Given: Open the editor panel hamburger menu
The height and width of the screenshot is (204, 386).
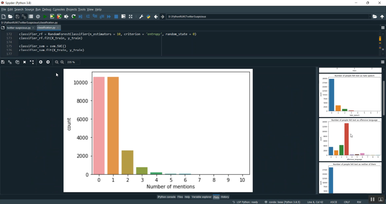Looking at the screenshot, I should pos(383,27).
